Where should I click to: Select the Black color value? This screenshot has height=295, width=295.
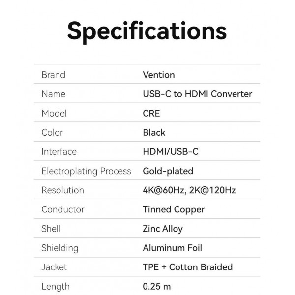[154, 132]
